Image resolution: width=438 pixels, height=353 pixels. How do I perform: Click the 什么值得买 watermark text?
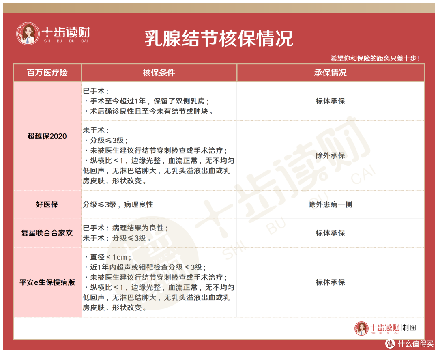click(416, 344)
